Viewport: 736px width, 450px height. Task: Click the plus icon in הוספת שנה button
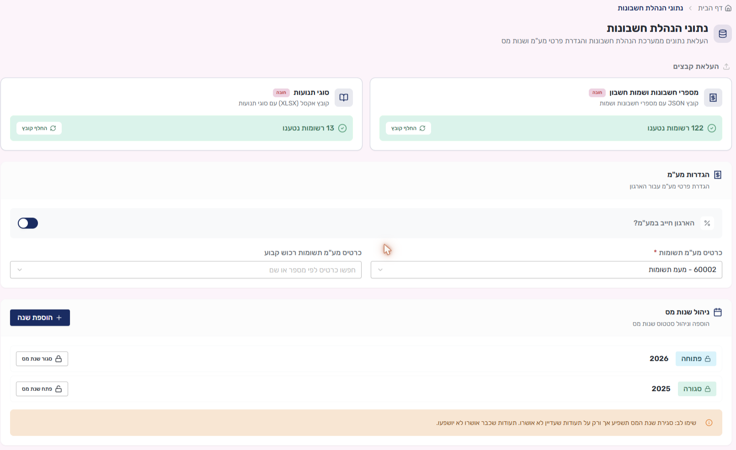click(x=59, y=318)
